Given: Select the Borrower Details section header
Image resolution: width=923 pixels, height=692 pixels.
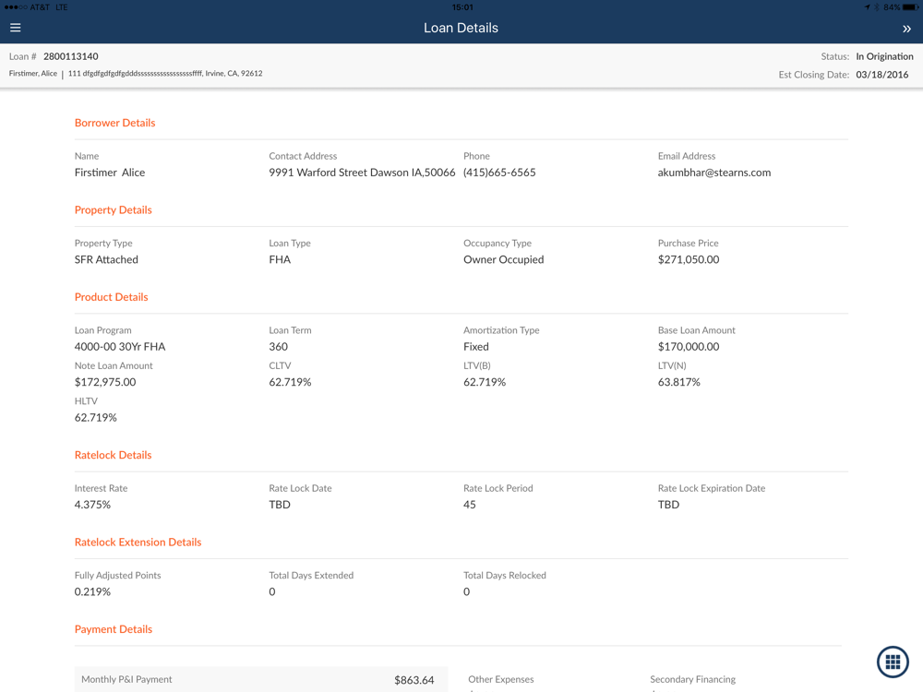Looking at the screenshot, I should pos(114,123).
